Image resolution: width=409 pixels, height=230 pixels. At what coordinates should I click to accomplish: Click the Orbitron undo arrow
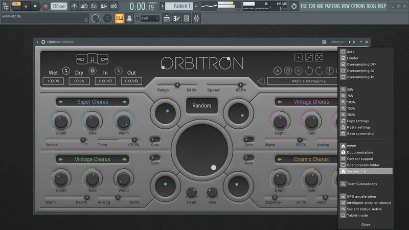click(x=309, y=71)
